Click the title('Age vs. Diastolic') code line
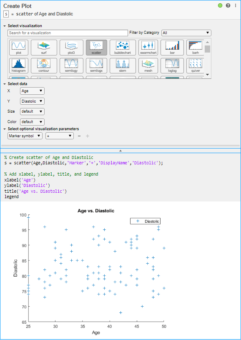The width and height of the screenshot is (241, 340). [x=35, y=191]
